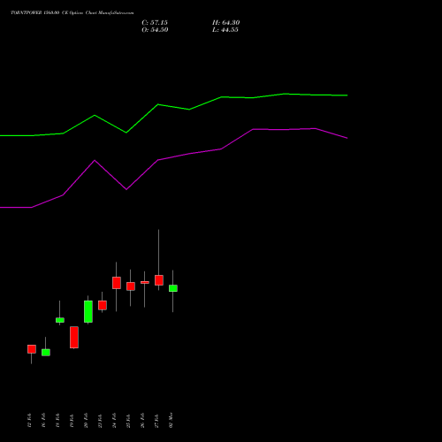442x442 pixels.
Task: Select the 25 Feb date label
Action: pos(128,421)
